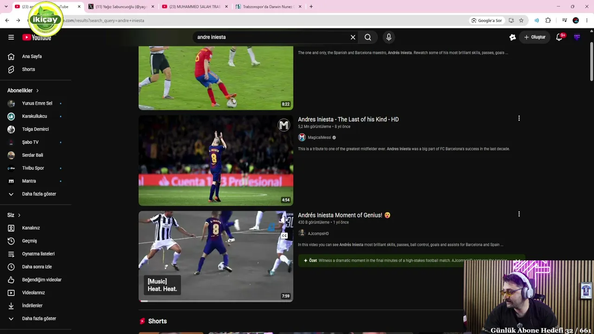Open 'Andrés Iniesta Moment of Genius!' title
Viewport: 594px width, 334px height.
click(344, 215)
